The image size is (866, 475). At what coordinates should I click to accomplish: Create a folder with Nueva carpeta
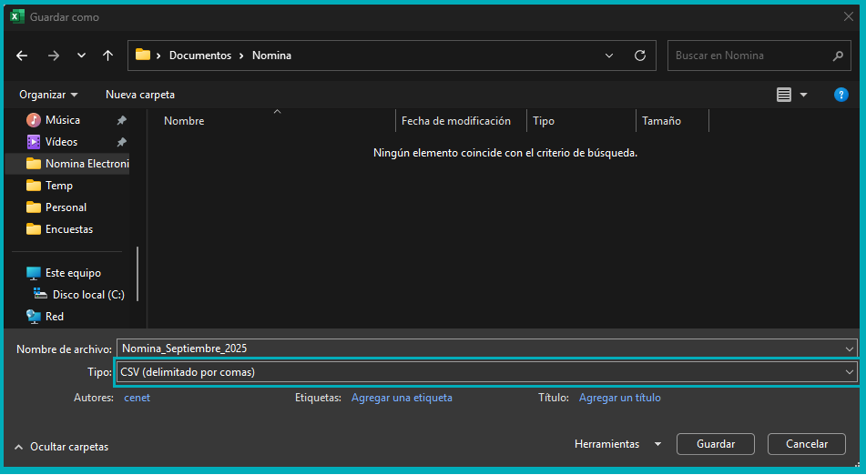(x=140, y=95)
